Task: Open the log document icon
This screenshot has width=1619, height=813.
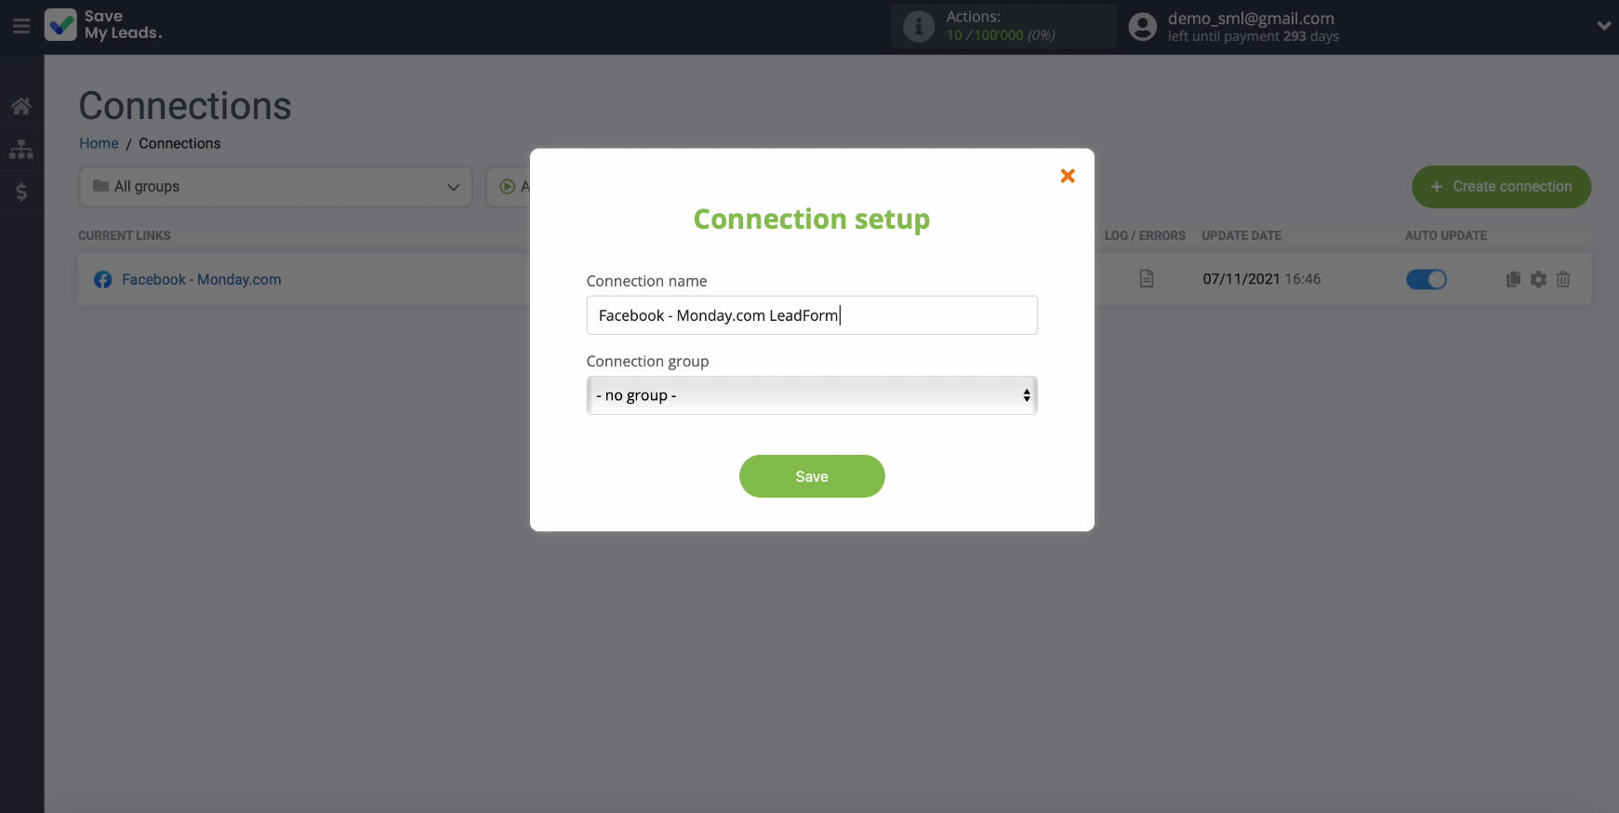Action: (1146, 279)
